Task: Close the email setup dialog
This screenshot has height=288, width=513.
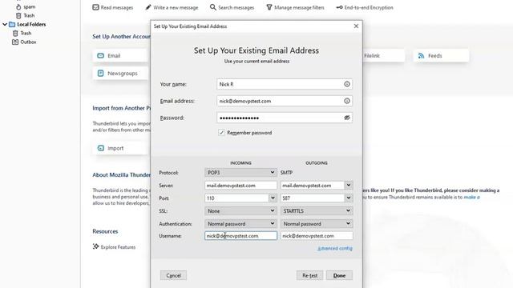Action: 356,26
